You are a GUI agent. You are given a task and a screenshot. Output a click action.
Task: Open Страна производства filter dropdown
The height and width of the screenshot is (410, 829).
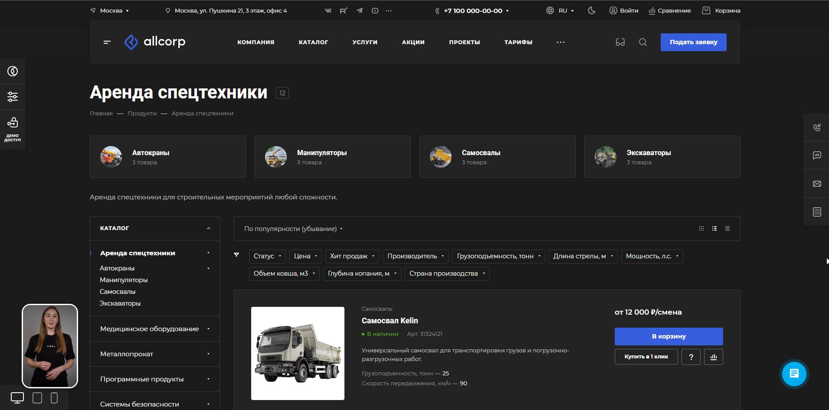click(447, 273)
